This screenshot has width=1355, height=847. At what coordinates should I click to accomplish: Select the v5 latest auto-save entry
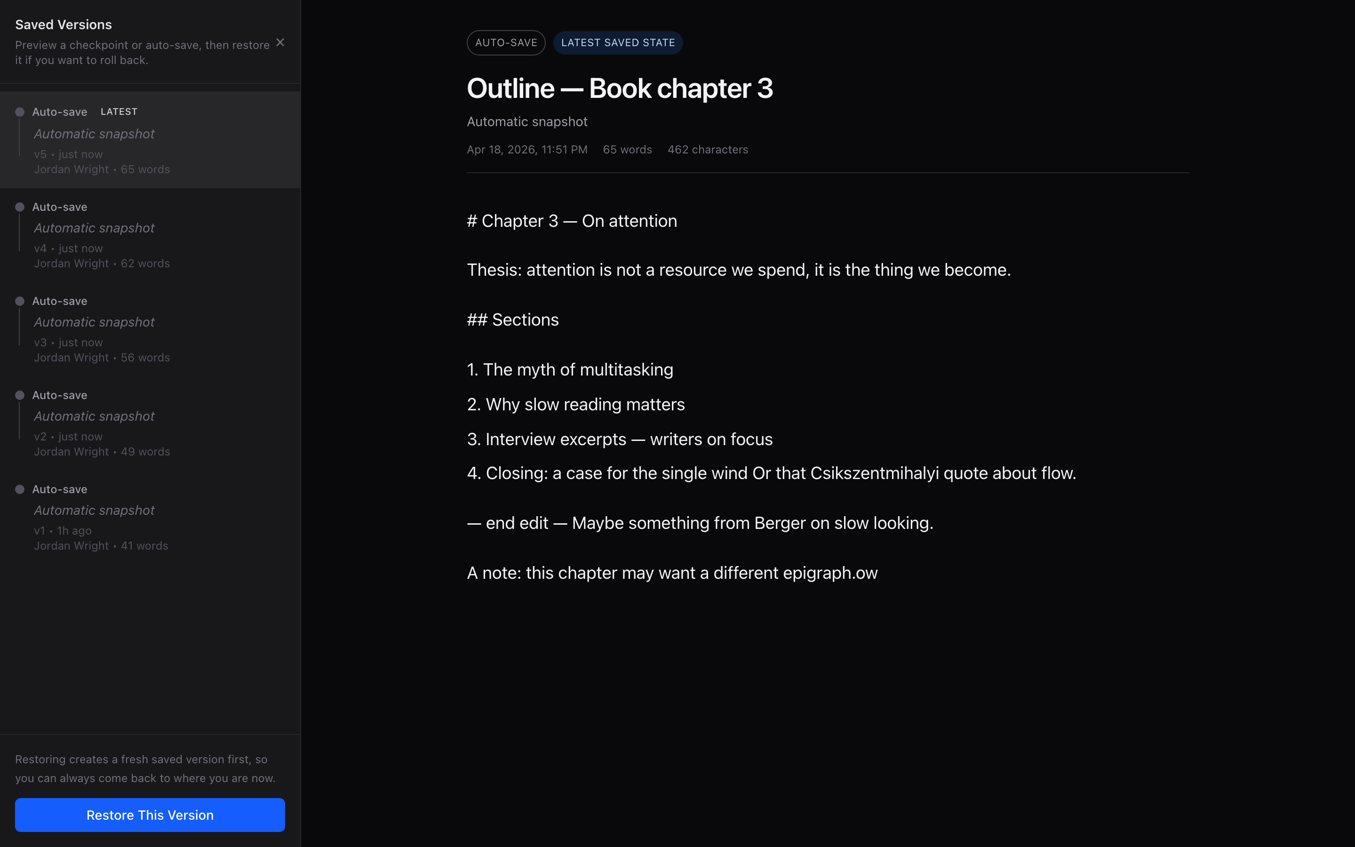tap(150, 140)
